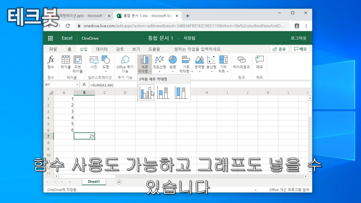Select column H header
The width and height of the screenshot is (361, 203).
[x=207, y=93]
